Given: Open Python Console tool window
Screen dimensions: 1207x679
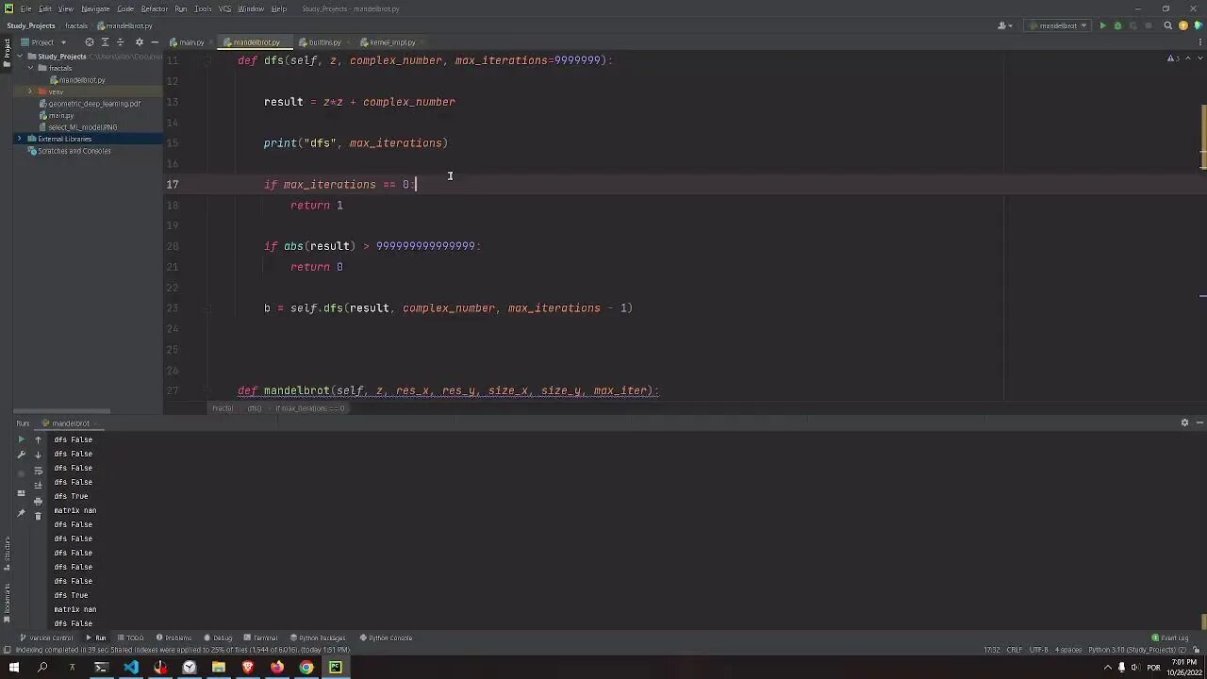Looking at the screenshot, I should (x=386, y=638).
